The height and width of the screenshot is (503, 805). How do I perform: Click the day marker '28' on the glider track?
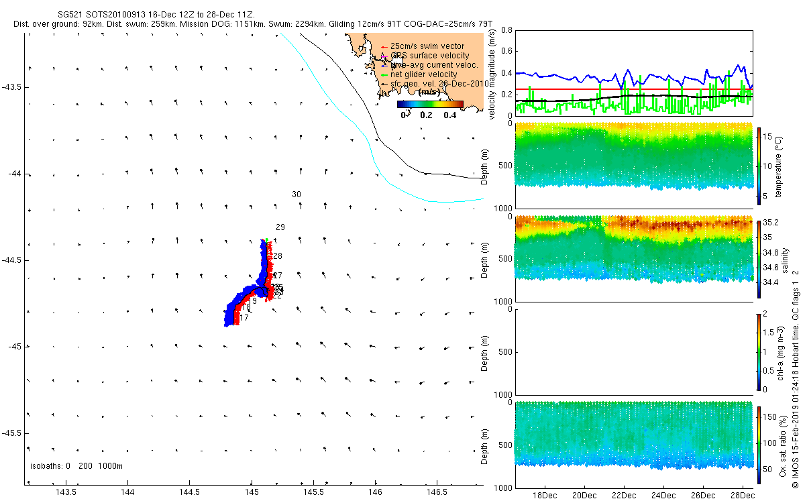click(278, 256)
